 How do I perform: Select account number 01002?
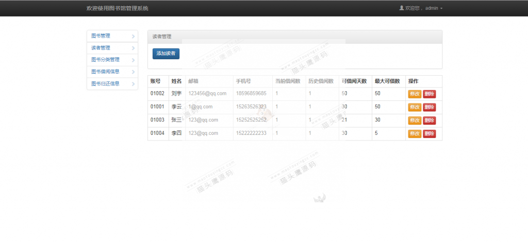click(x=157, y=93)
